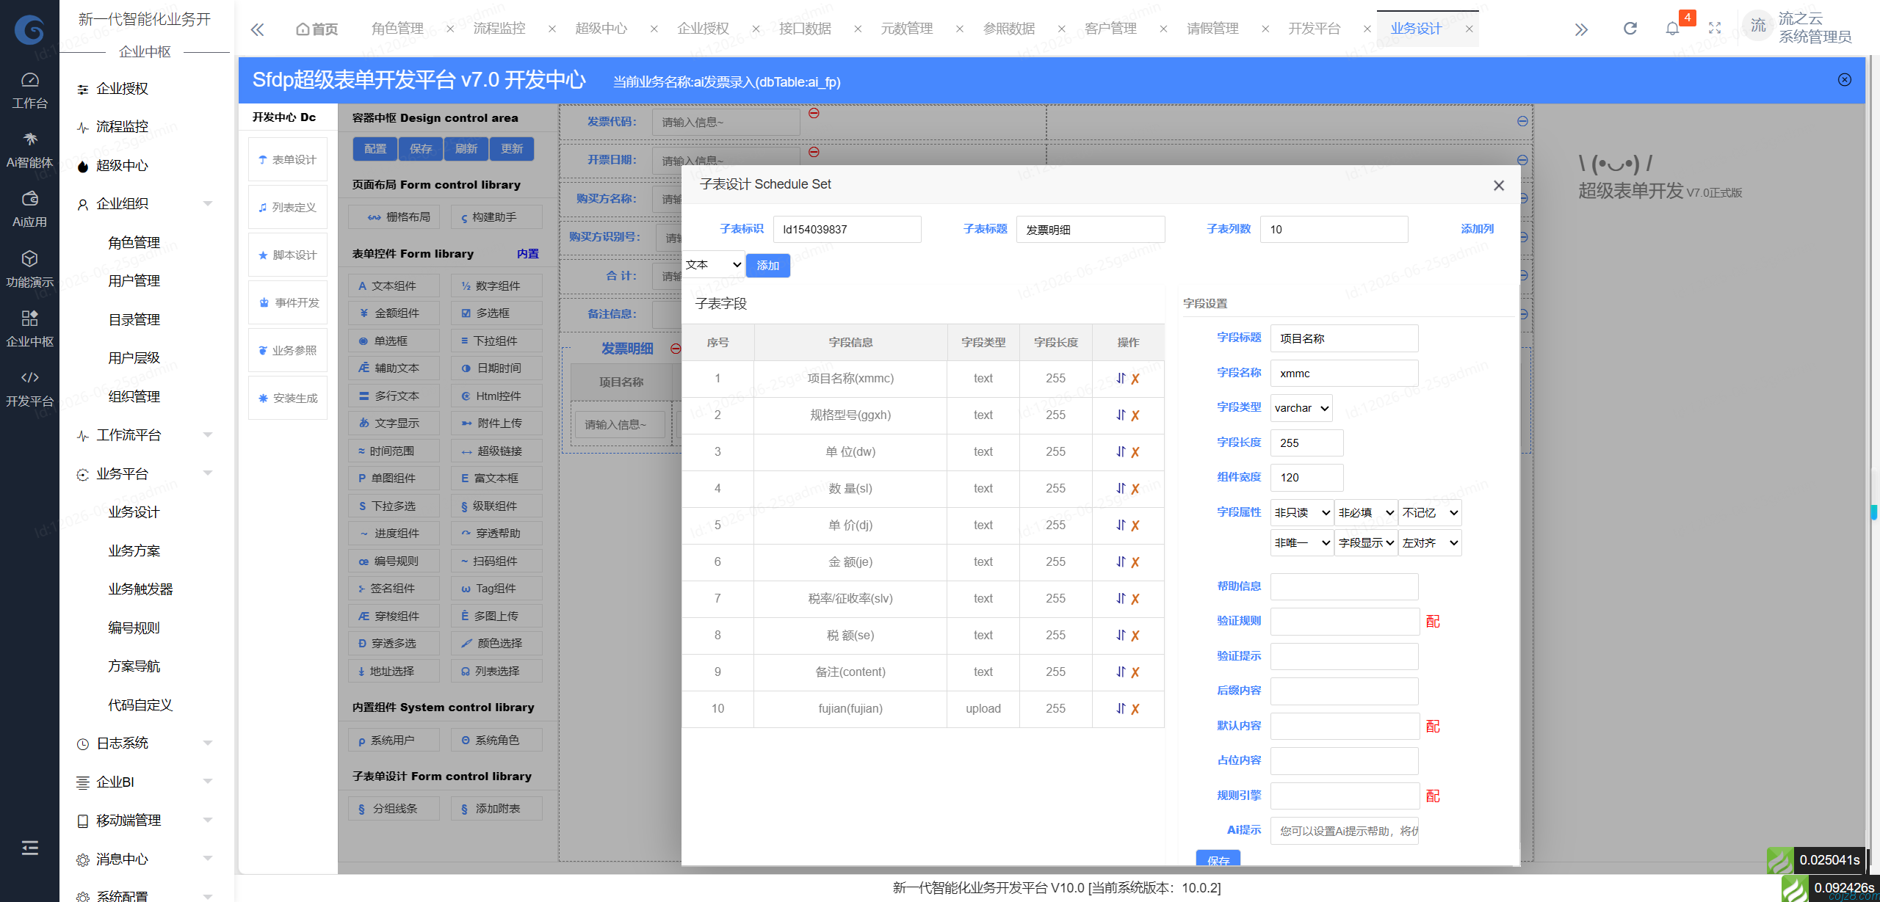This screenshot has width=1880, height=902.
Task: Click the sort icon for 项目名称(xmmc) row
Action: (1121, 378)
